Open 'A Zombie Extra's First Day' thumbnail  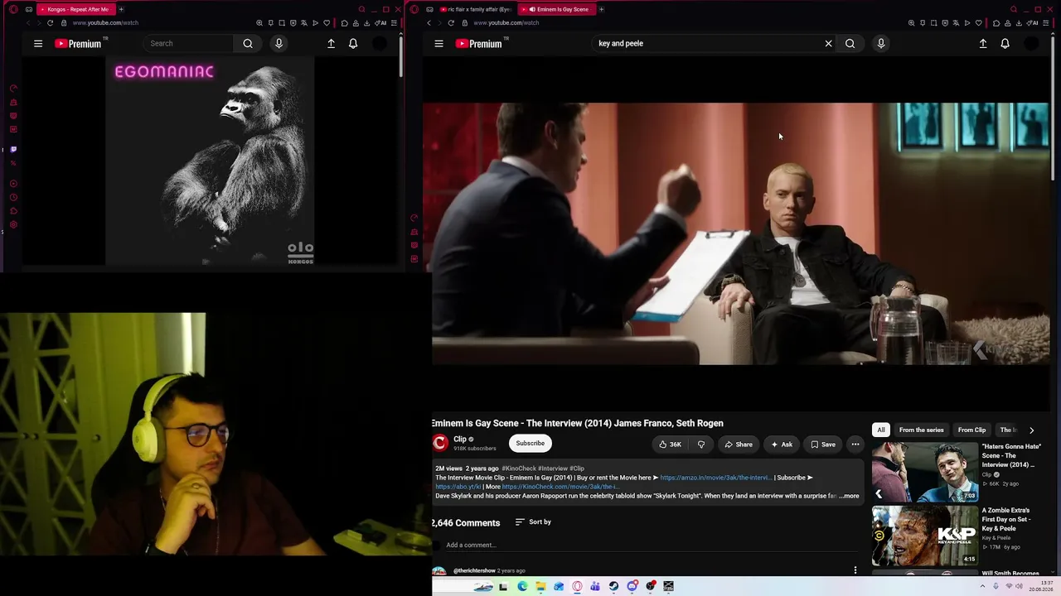[x=925, y=536]
